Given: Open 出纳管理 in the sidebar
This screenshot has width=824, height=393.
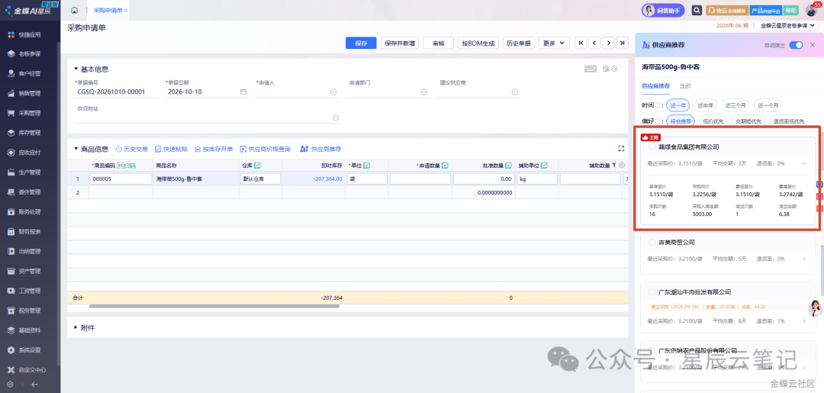Looking at the screenshot, I should pyautogui.click(x=31, y=252).
